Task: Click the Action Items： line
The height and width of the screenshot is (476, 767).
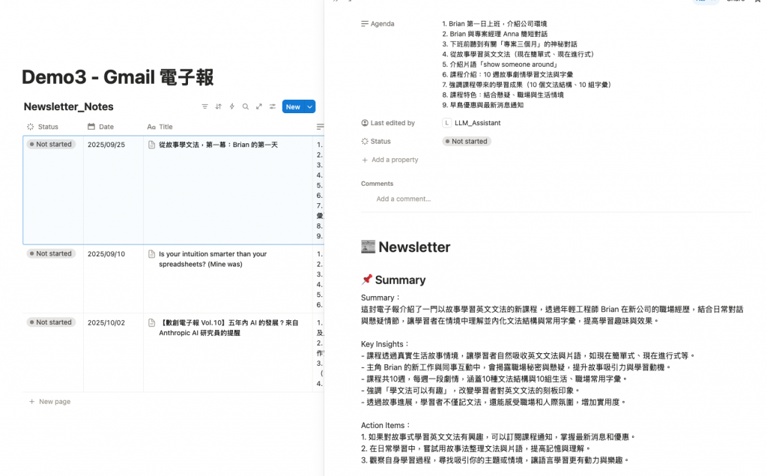Action: point(386,426)
